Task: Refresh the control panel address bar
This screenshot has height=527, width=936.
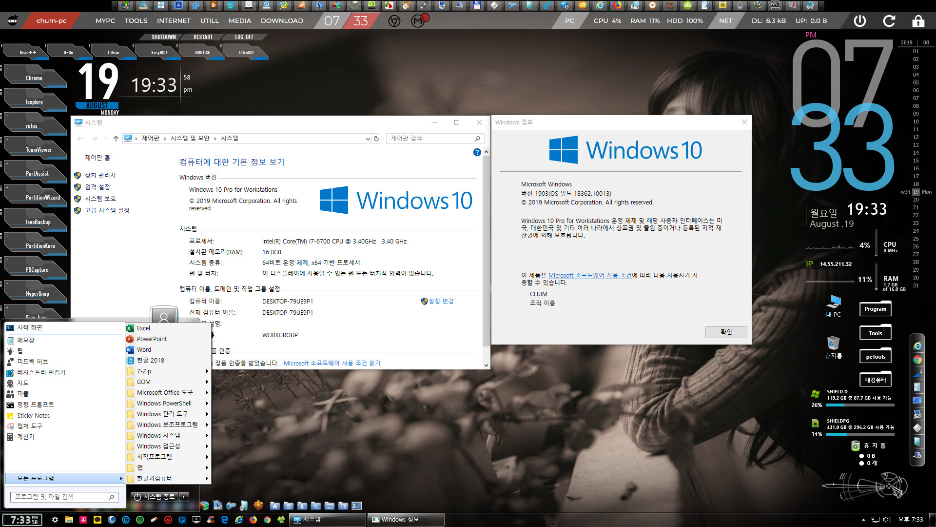Action: pyautogui.click(x=376, y=139)
